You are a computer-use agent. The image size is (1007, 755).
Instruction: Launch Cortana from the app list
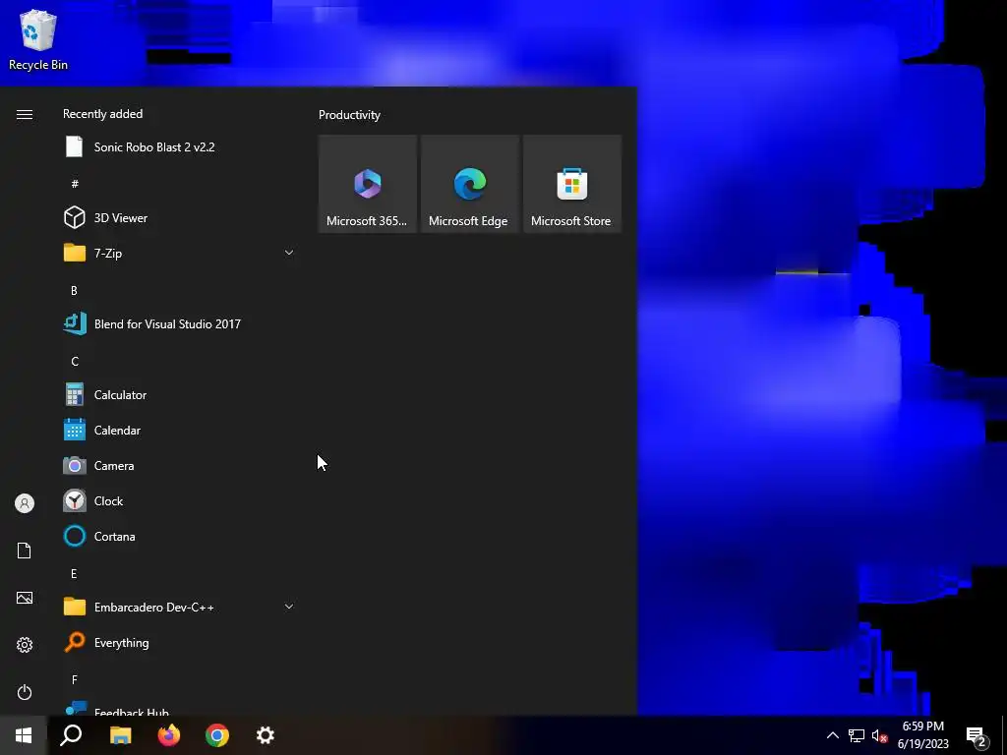pos(180,536)
